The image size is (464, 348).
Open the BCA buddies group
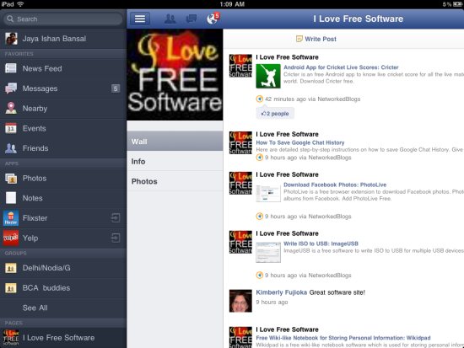point(63,287)
